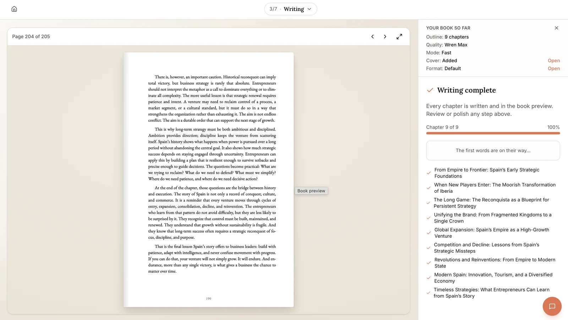Click the book page preview
568x320 pixels.
coord(208,180)
